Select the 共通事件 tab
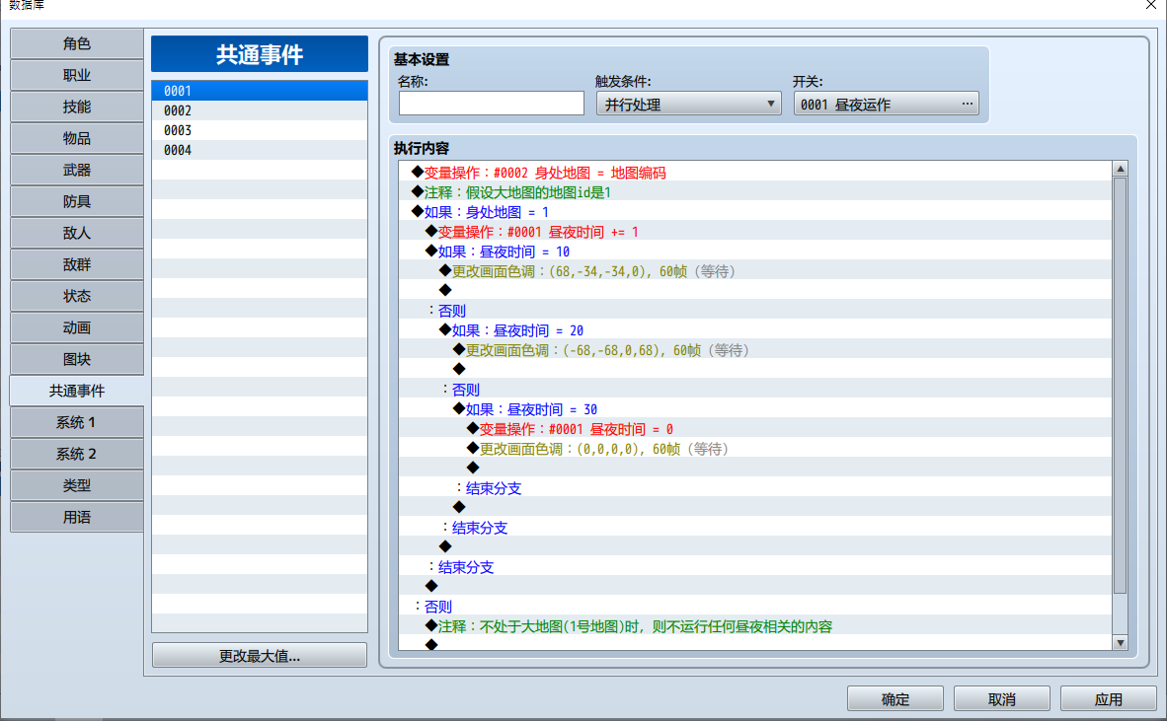 pos(77,391)
